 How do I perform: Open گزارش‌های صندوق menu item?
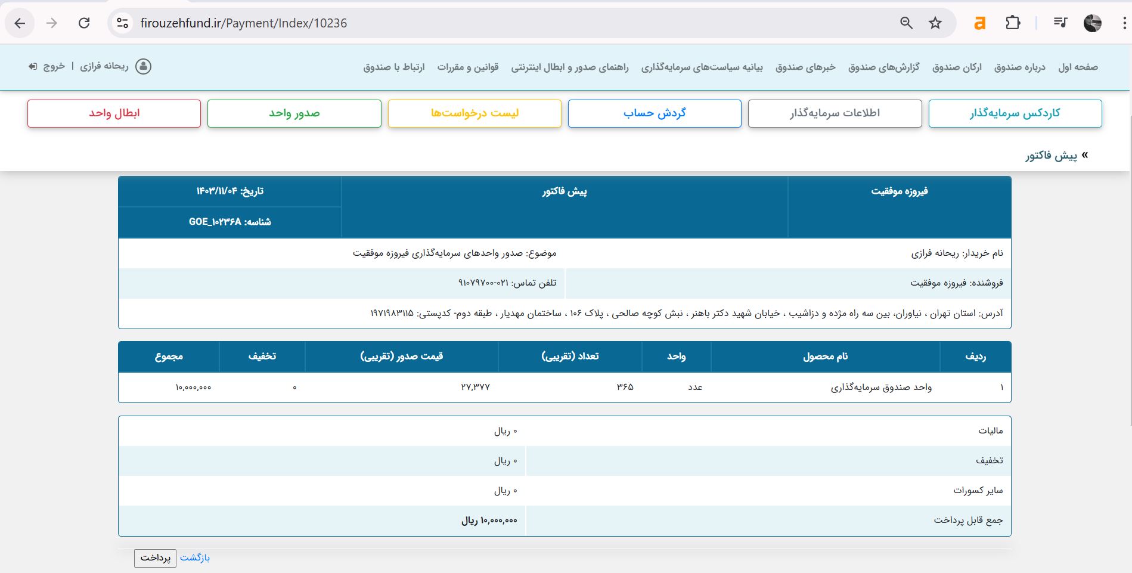pos(883,67)
